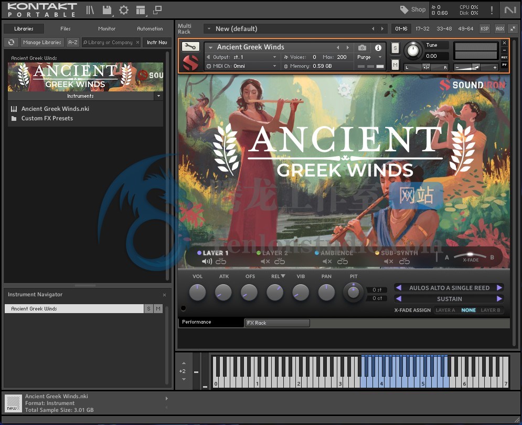Screen dimensions: 522x425
Task: Select the Libraries tab
Action: click(x=24, y=29)
